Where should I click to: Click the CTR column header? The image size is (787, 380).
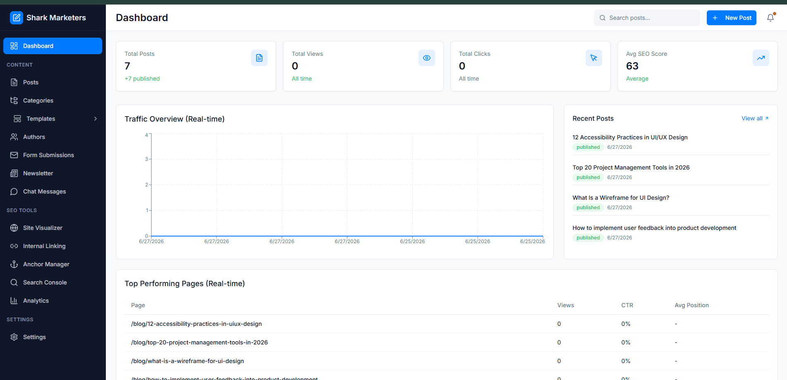pyautogui.click(x=627, y=305)
